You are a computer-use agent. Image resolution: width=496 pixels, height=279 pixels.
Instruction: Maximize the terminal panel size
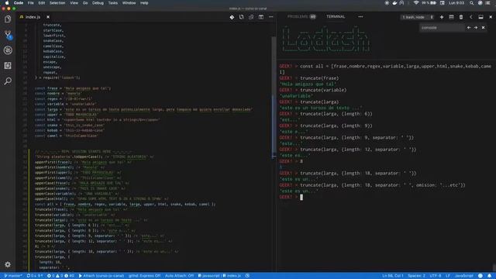(480, 17)
